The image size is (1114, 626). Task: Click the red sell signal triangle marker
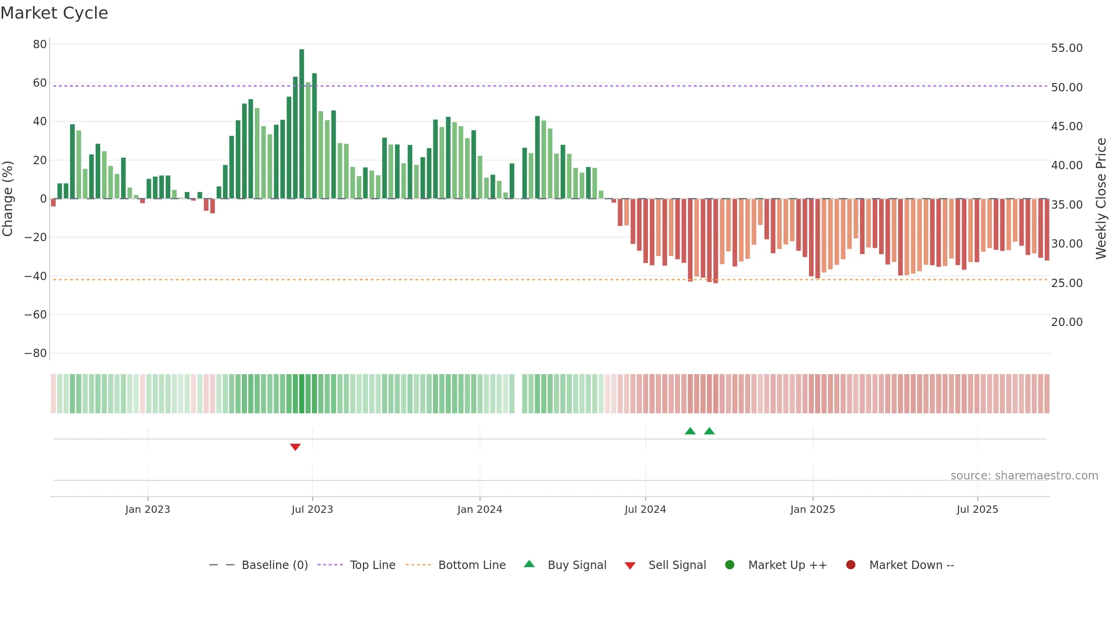(295, 447)
